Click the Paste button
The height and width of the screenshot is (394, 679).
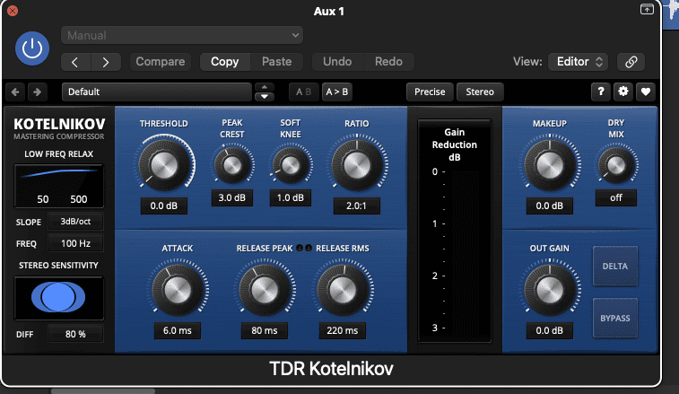point(276,62)
